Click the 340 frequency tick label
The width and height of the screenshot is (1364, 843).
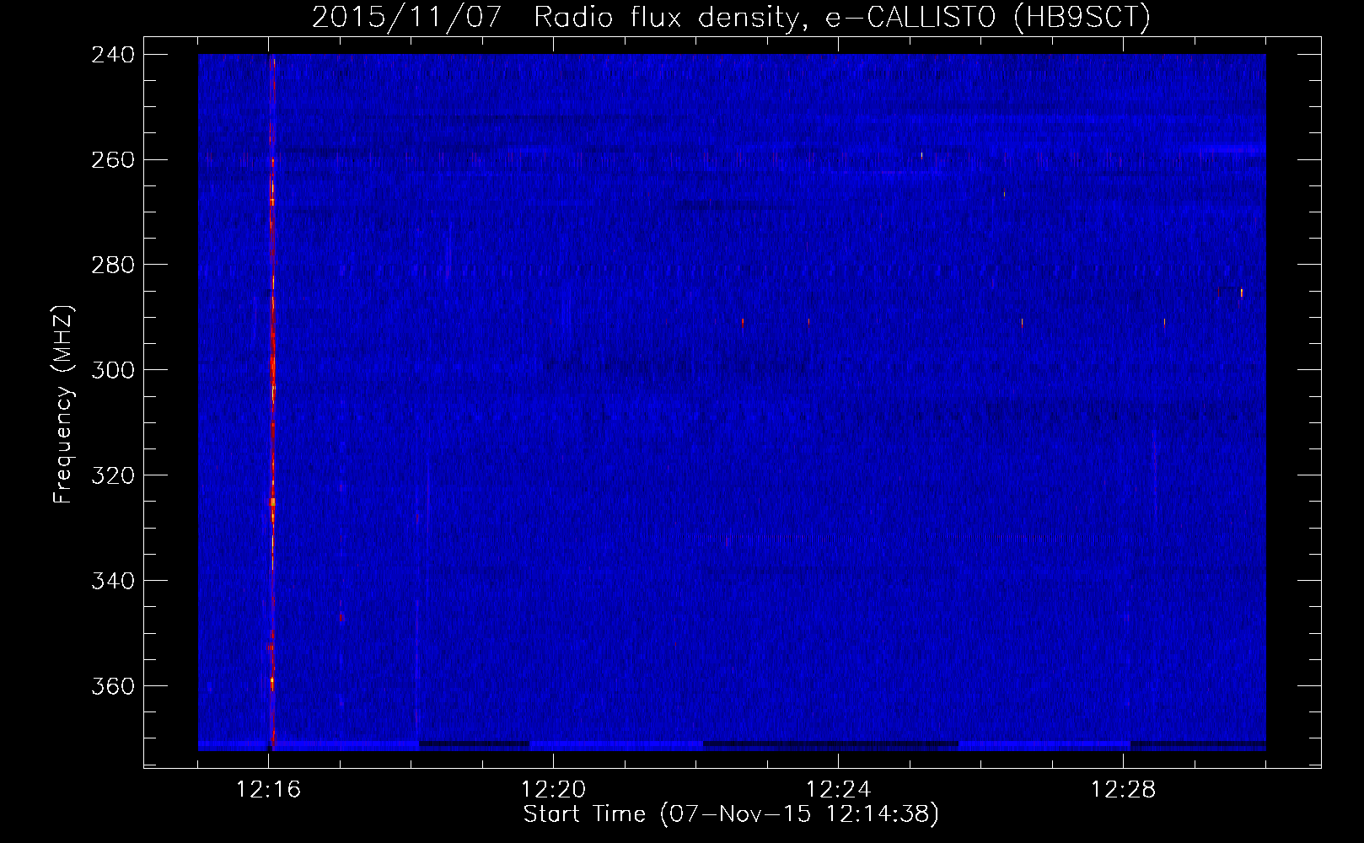click(x=112, y=582)
